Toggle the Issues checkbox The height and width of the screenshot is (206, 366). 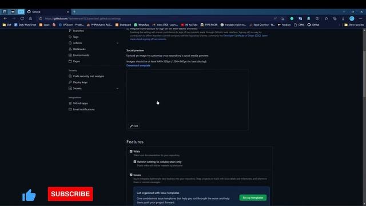coord(131,175)
